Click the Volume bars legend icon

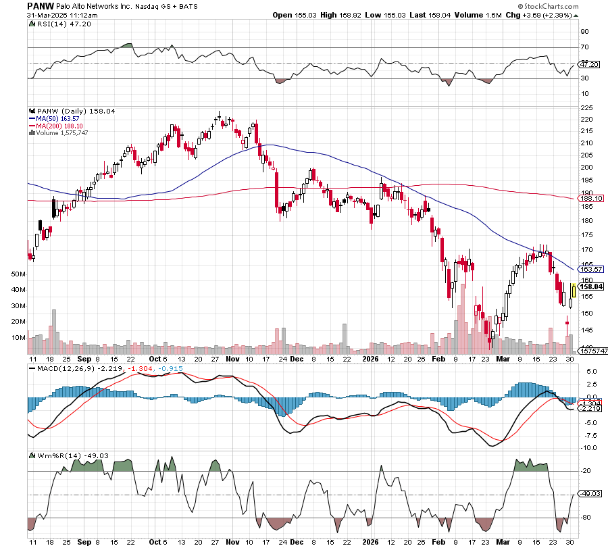[31, 132]
